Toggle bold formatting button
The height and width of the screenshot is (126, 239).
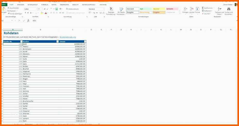[x=25, y=13]
